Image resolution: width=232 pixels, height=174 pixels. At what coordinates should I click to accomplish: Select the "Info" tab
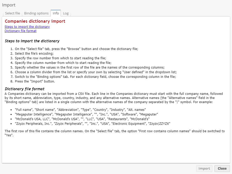click(55, 13)
